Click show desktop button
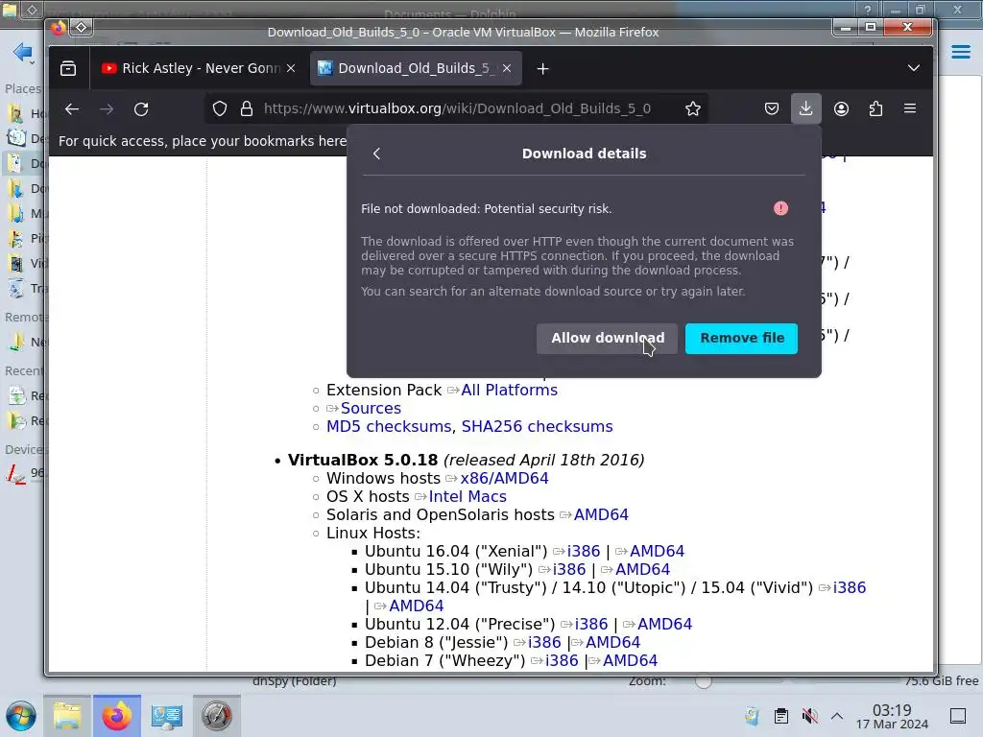The width and height of the screenshot is (983, 737). click(x=958, y=716)
